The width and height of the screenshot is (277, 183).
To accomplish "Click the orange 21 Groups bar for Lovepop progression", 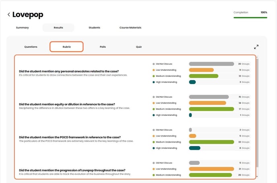I will point(211,169).
